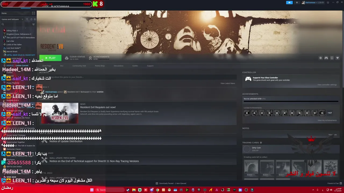Screen dimensions: 344x193
Task: Open DirectX 11 Non-Ray Tracing support notice
Action: point(94,161)
